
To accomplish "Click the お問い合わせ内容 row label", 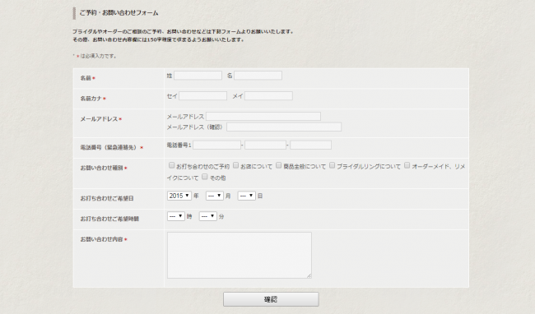I will [x=102, y=239].
